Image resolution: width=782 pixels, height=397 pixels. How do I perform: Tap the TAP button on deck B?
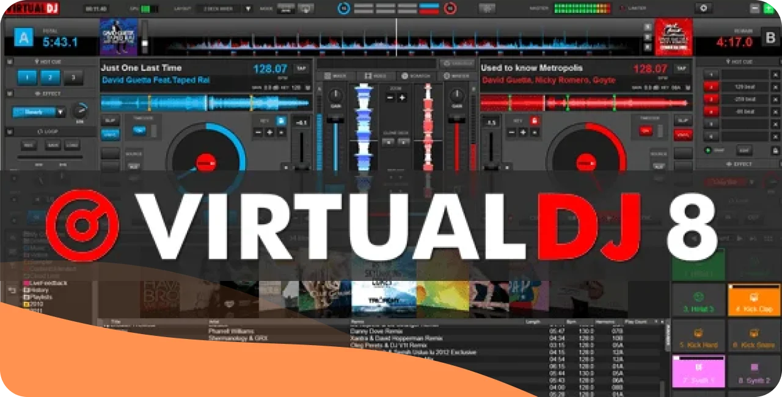pos(682,68)
